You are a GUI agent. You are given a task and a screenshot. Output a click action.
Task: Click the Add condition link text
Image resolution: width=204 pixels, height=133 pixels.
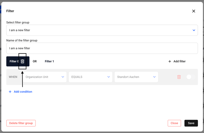pos(23,92)
